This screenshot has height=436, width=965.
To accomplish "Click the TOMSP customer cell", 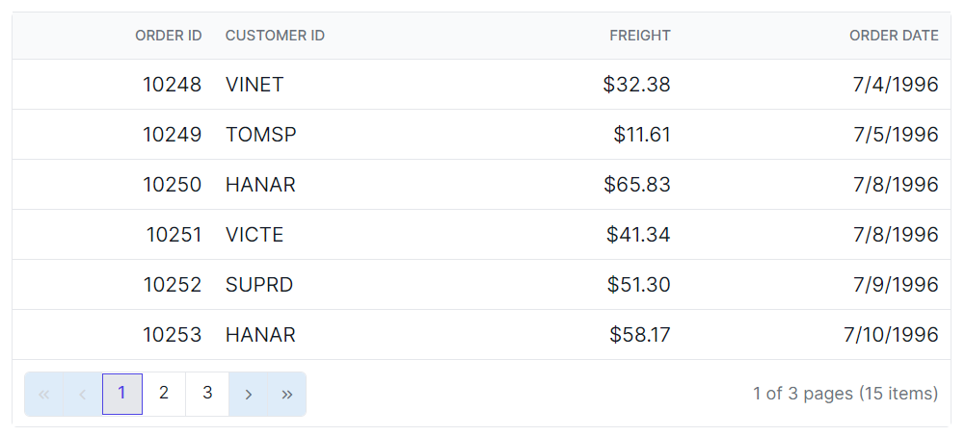I will tap(260, 135).
